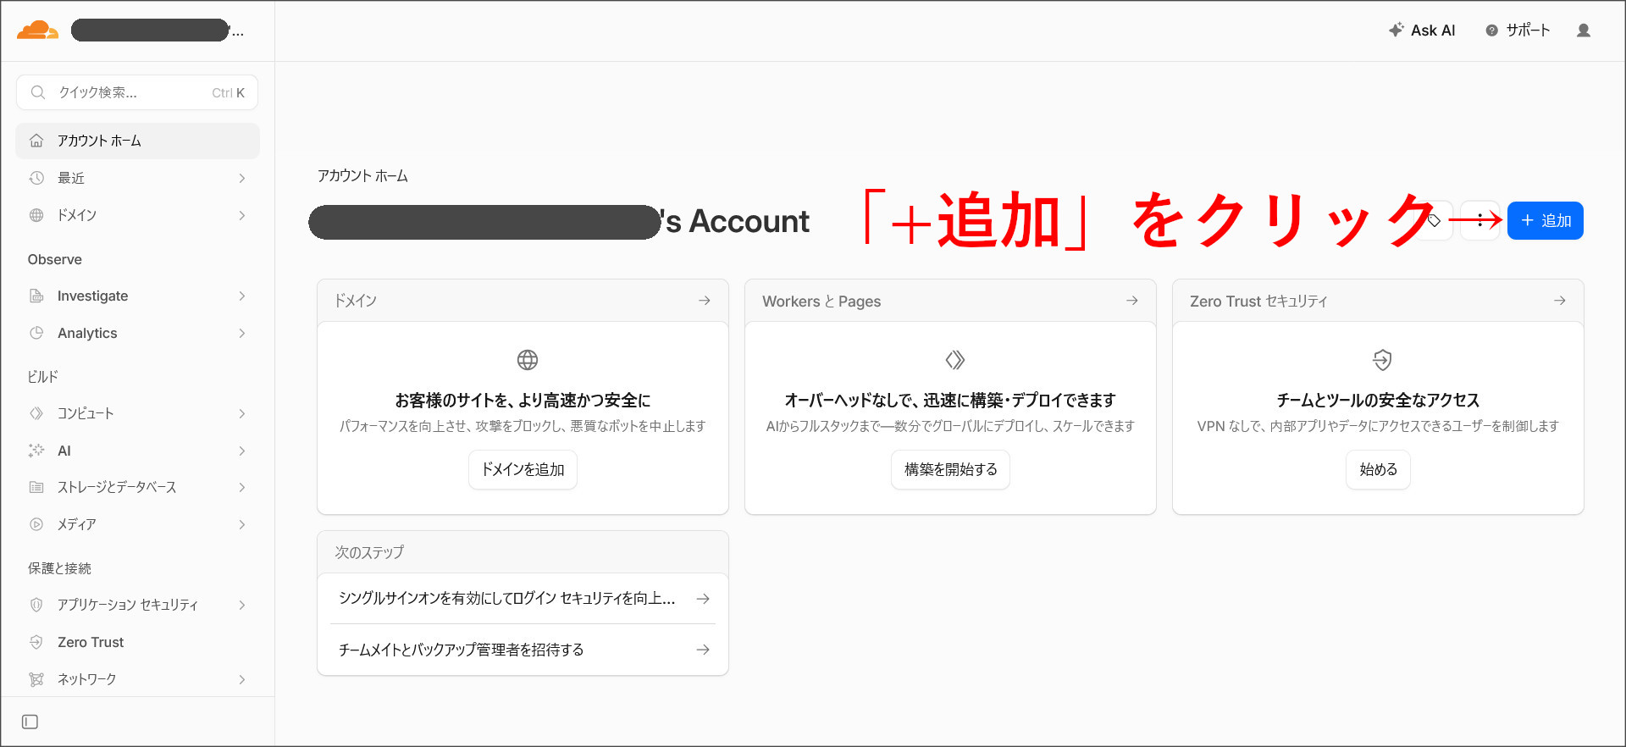Open the サポート help menu
1626x747 pixels.
tap(1518, 30)
